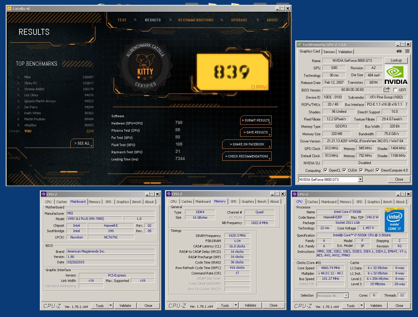
Task: Click the CPU-Z Memory window title icon
Action: 169,194
